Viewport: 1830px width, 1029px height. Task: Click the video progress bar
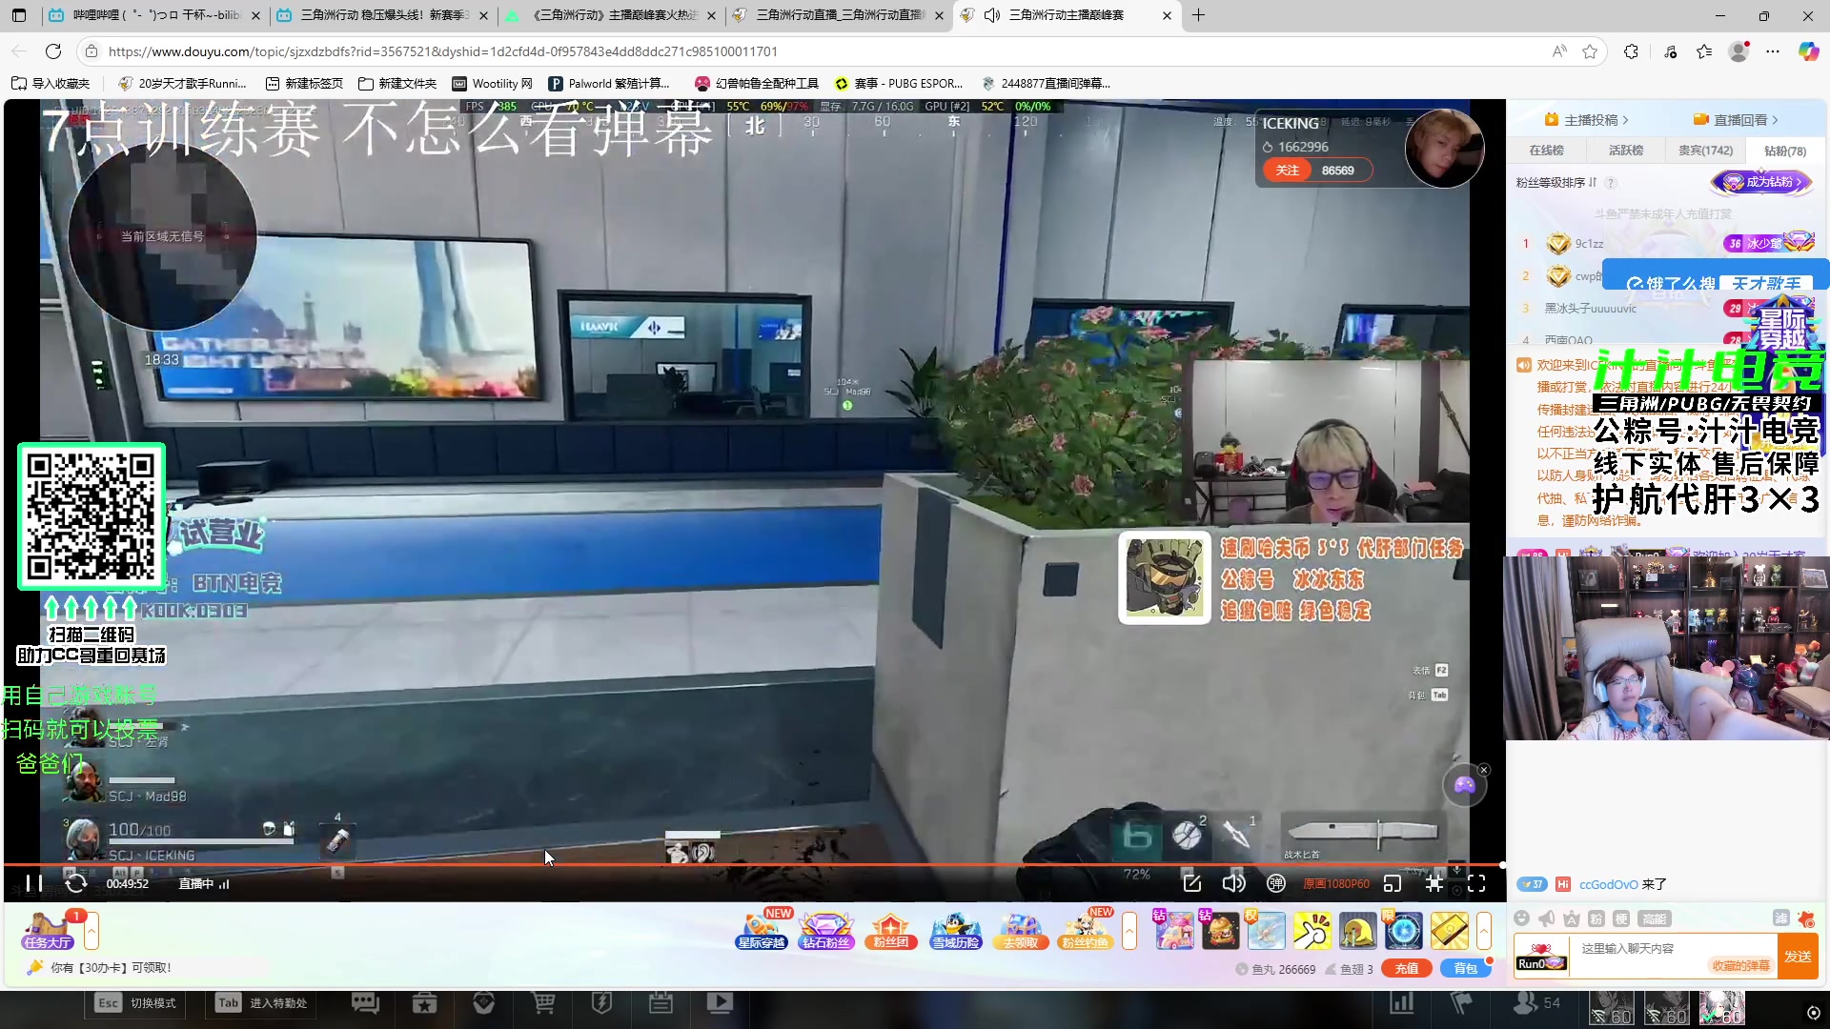(x=753, y=865)
